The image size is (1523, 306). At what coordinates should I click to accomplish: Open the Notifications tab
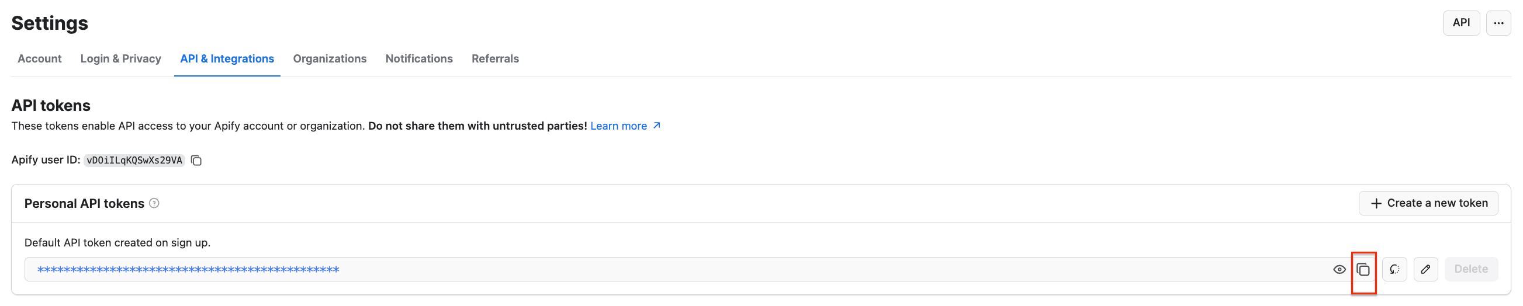coord(418,58)
